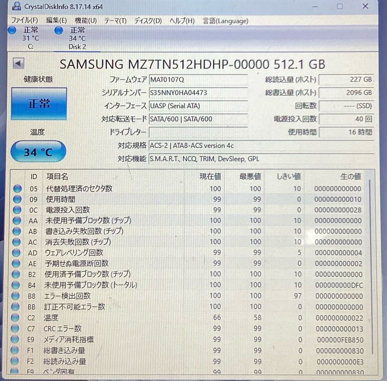Screen dimensions: 387x381
Task: Select the ウェアレベリング回数 row name
Action: [x=74, y=252]
